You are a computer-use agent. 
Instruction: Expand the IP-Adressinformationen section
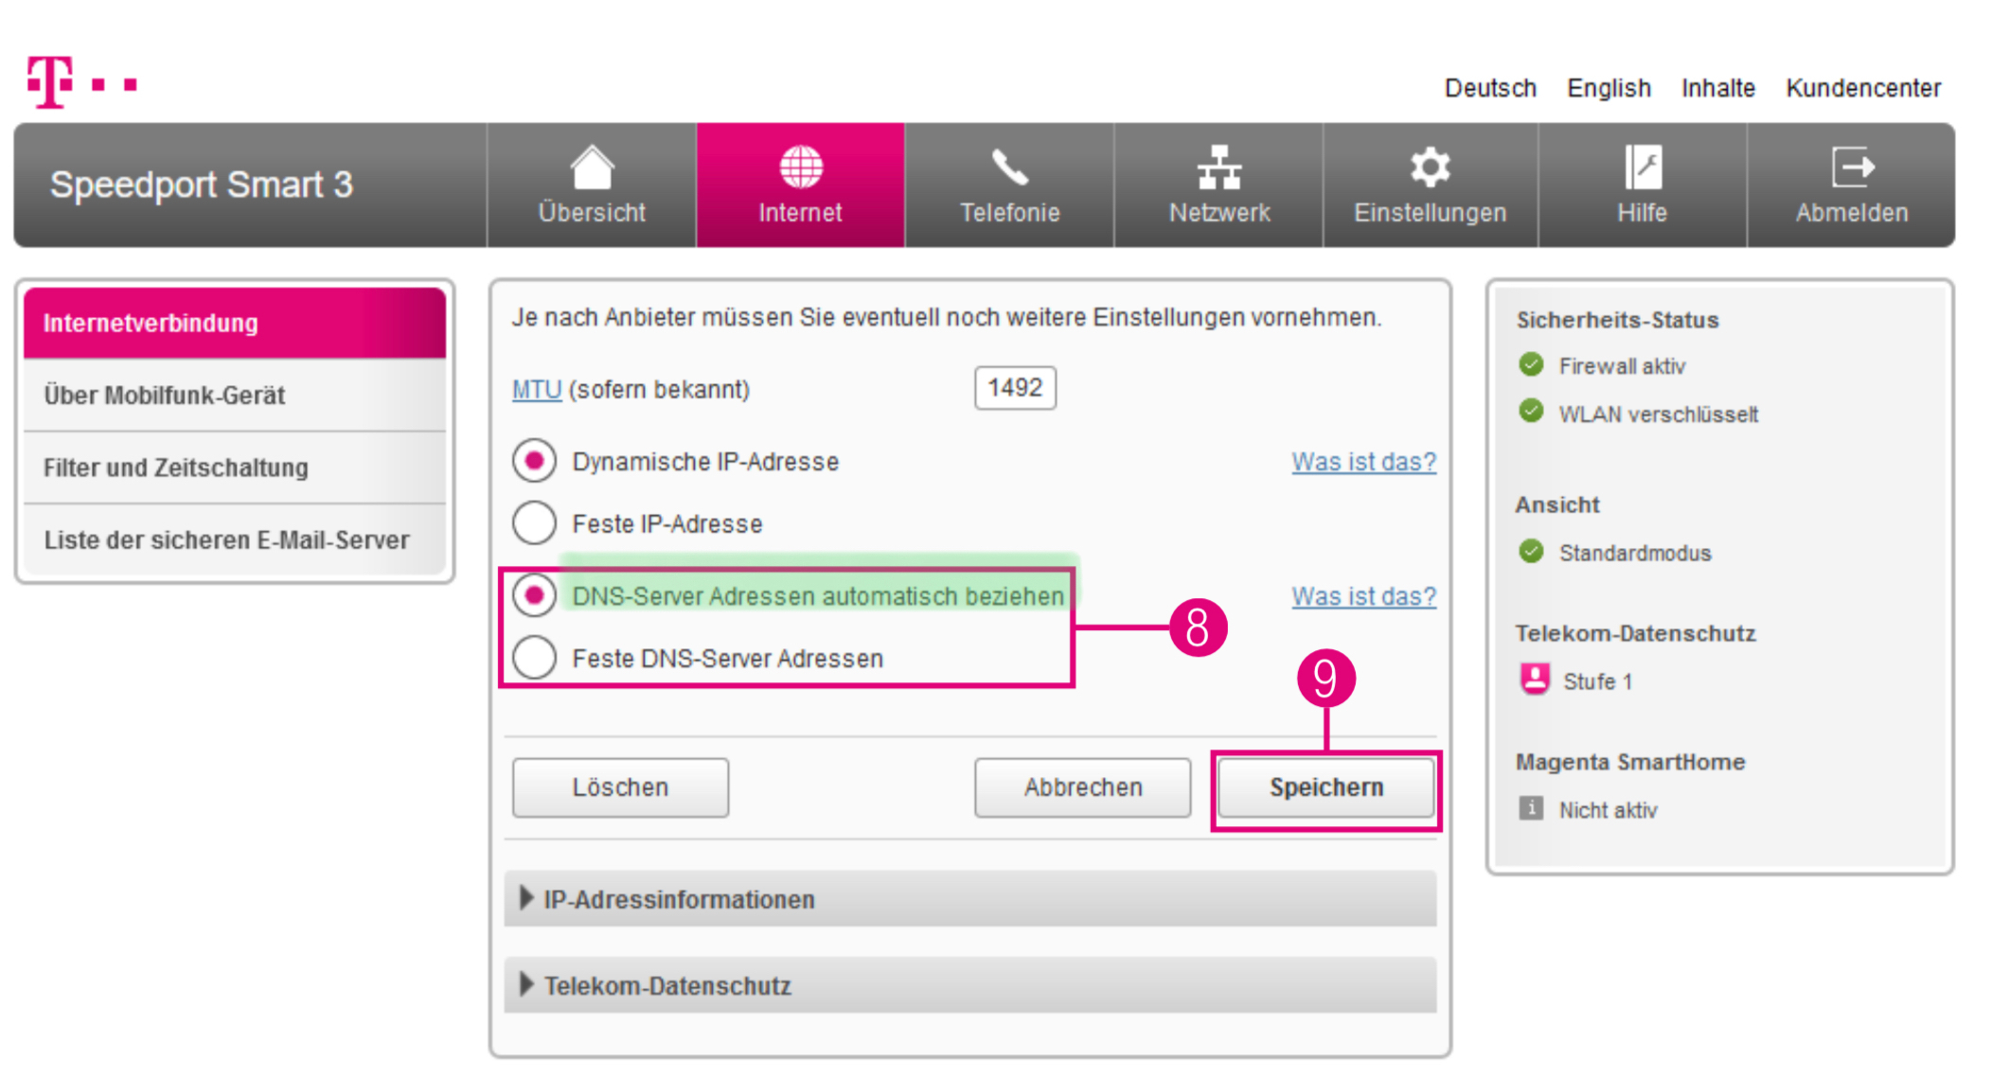[x=969, y=899]
